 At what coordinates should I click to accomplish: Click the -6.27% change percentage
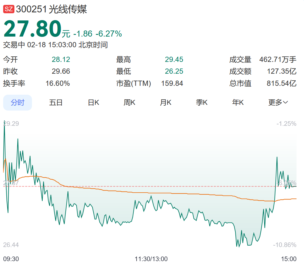[109, 34]
